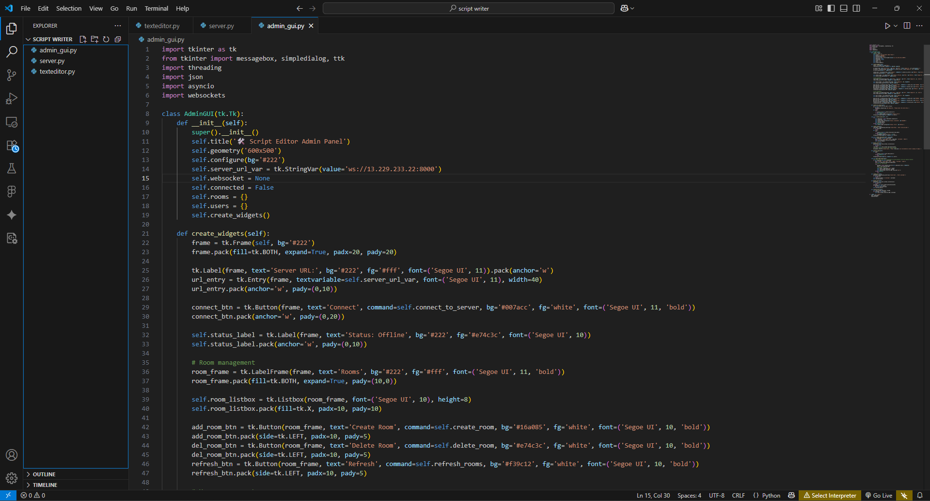Open the Extensions view
The height and width of the screenshot is (501, 930).
(x=12, y=145)
